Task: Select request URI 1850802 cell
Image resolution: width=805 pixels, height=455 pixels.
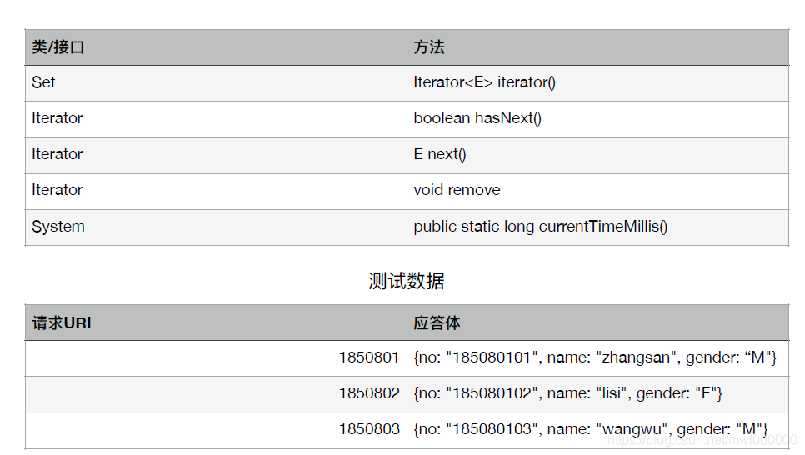Action: [x=216, y=394]
